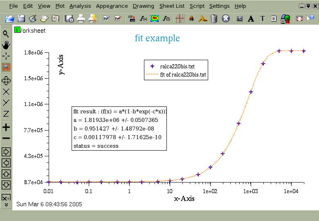Image resolution: width=319 pixels, height=221 pixels.
Task: Click the printer with lightning bolt icon
Action: (x=92, y=19)
